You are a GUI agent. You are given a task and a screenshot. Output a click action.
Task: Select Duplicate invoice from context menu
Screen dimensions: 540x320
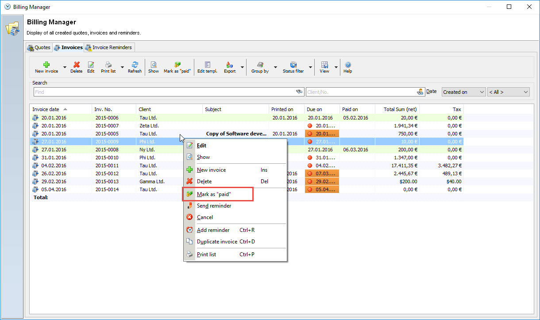217,242
